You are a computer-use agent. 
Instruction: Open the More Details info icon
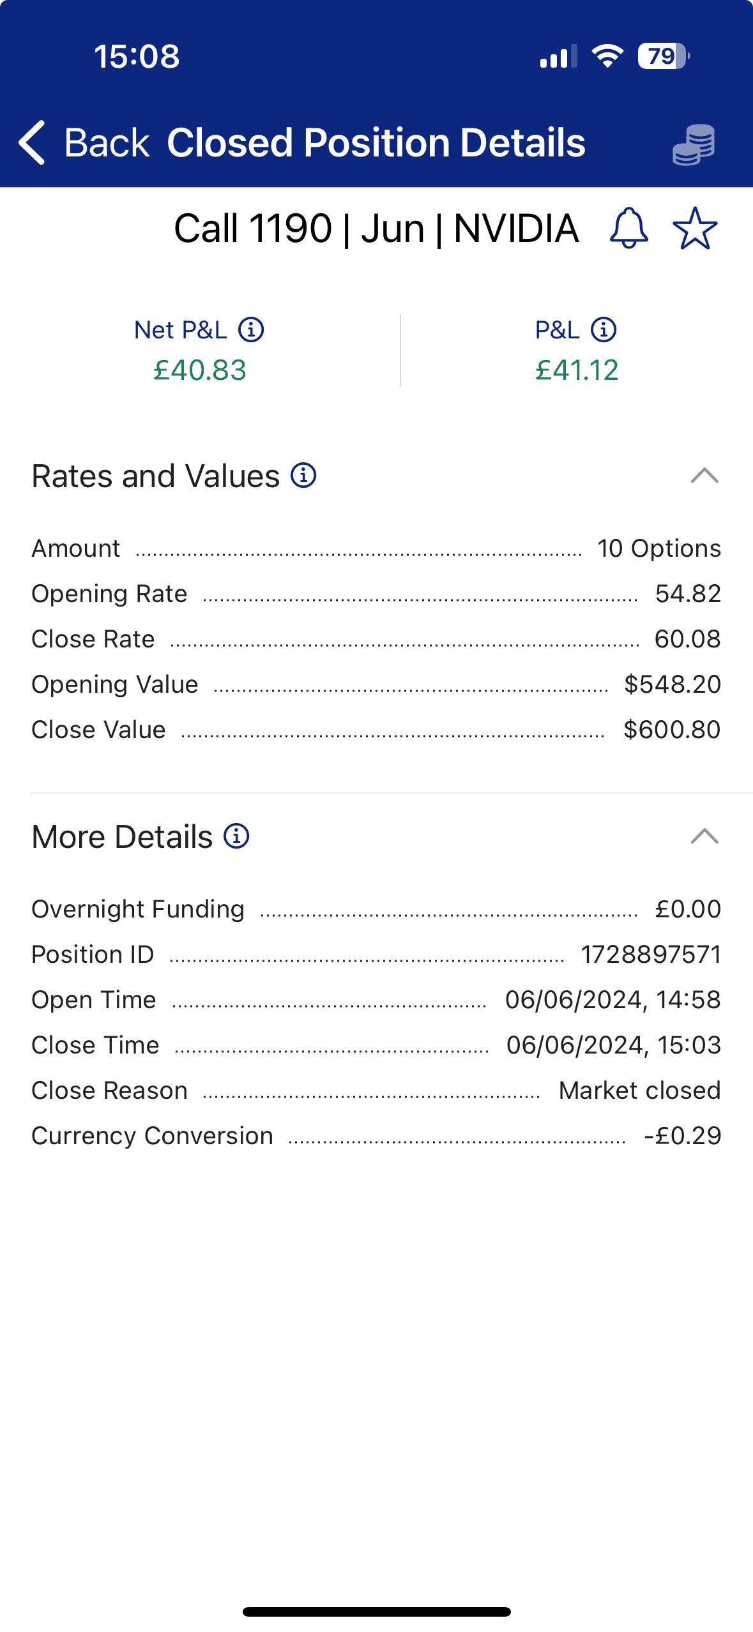[236, 836]
